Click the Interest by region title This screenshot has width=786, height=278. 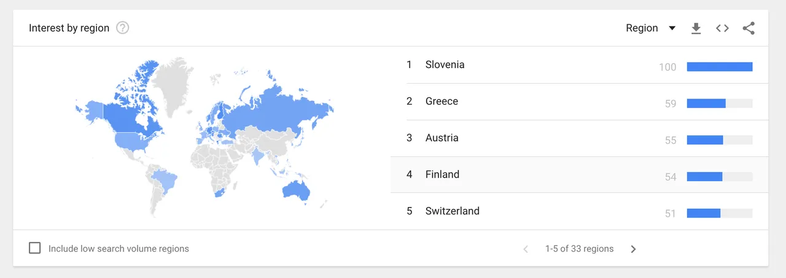tap(69, 28)
